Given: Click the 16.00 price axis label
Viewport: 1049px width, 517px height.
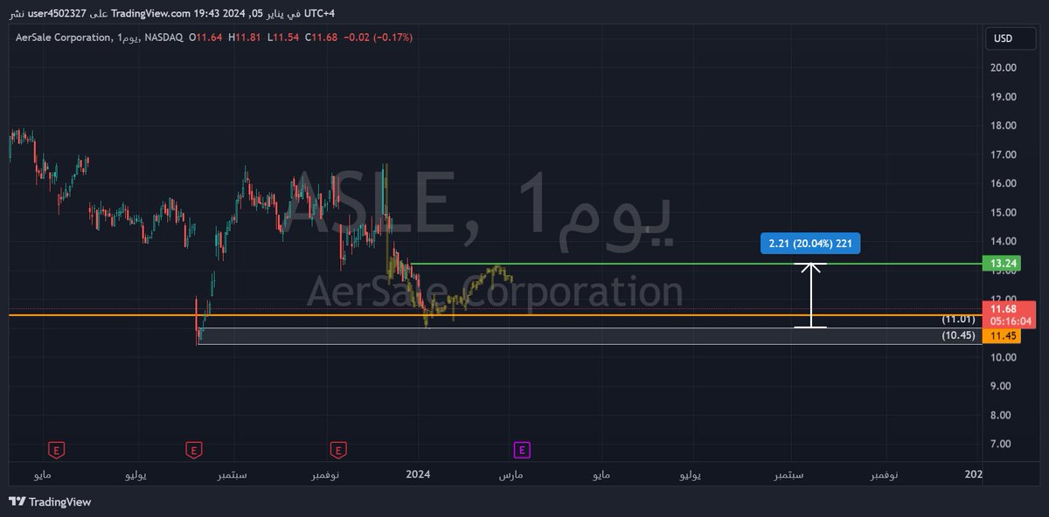Looking at the screenshot, I should coord(1002,183).
